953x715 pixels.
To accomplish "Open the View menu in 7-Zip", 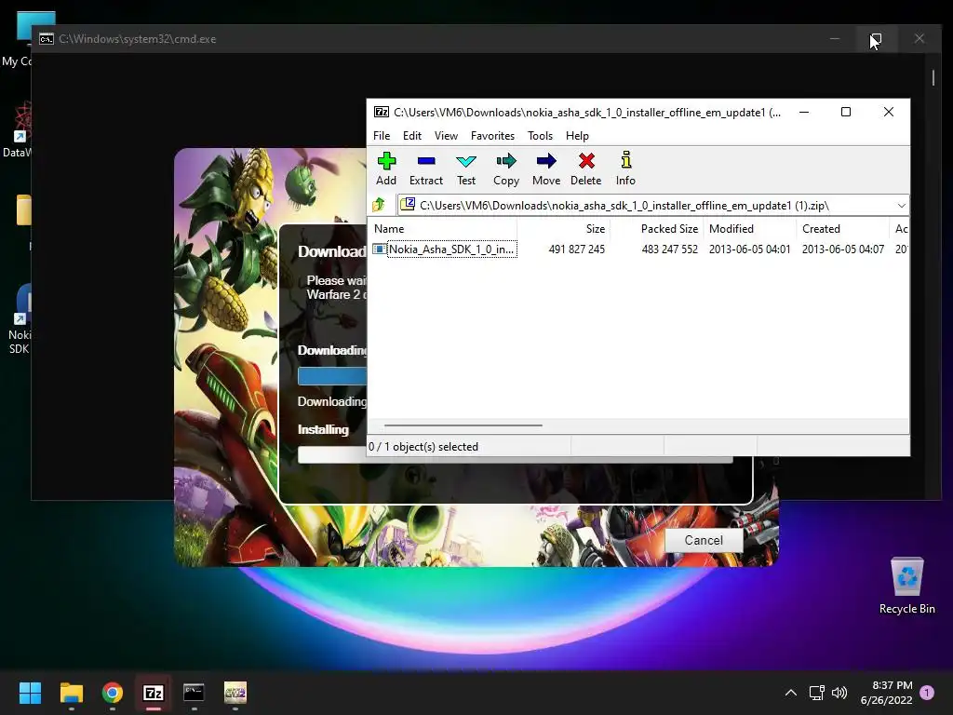I will [446, 136].
